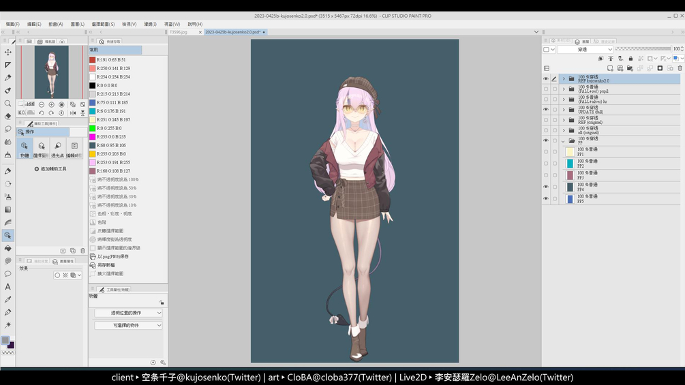Show the (FALL+red) pupil folder

[546, 89]
